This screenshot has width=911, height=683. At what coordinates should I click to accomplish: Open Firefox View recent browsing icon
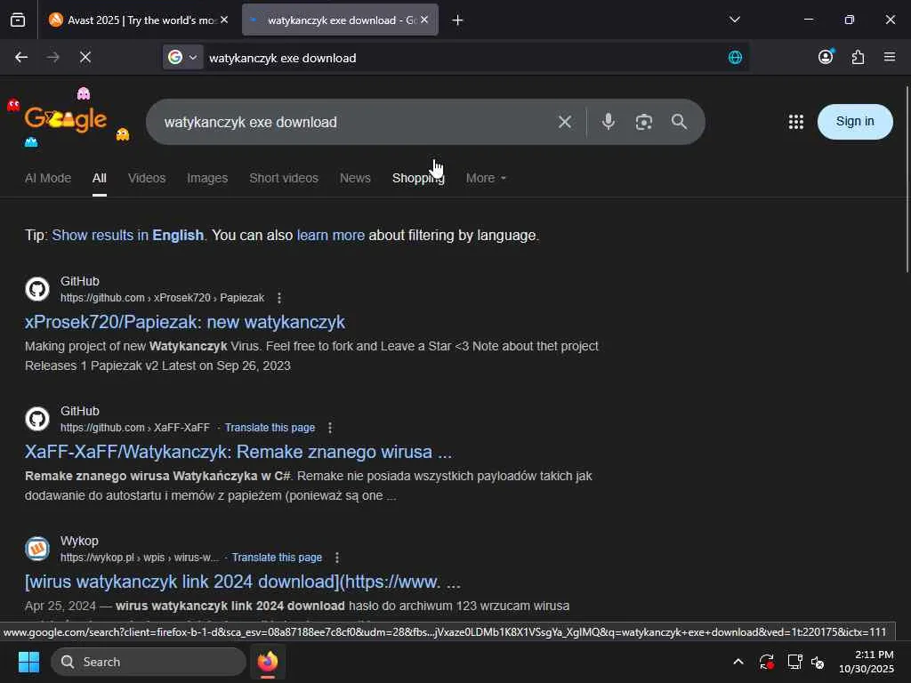18,20
